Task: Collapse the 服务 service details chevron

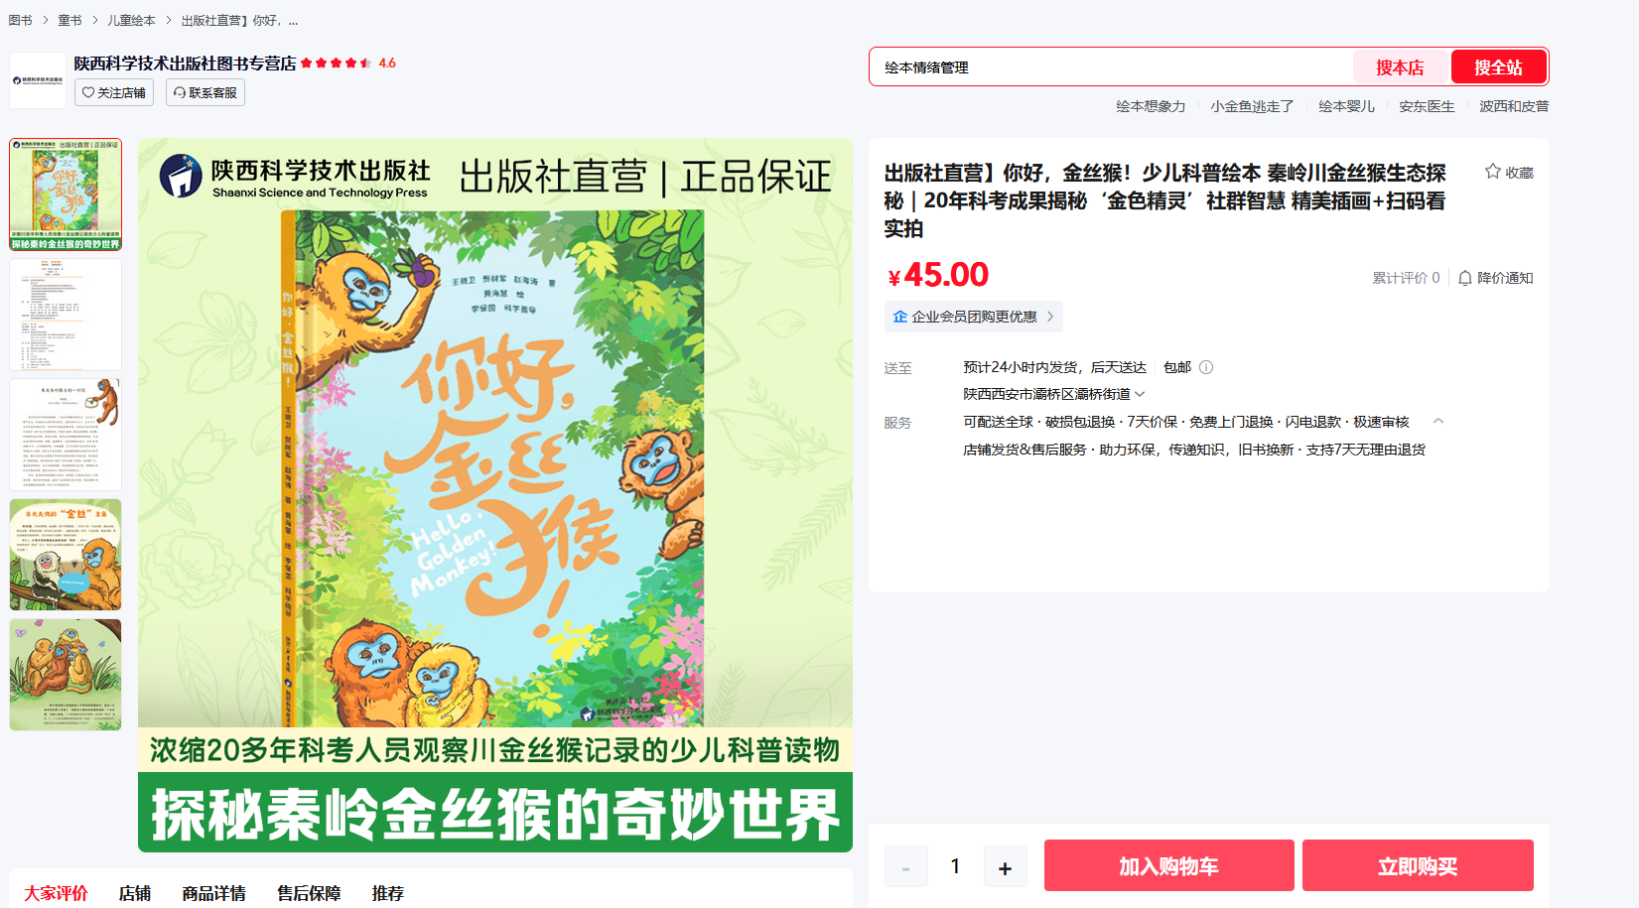Action: [x=1437, y=422]
